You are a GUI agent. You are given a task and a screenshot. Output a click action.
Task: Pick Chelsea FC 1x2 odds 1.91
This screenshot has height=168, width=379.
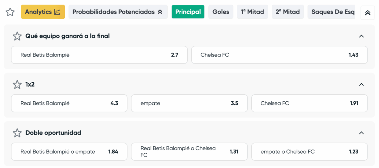[310, 103]
